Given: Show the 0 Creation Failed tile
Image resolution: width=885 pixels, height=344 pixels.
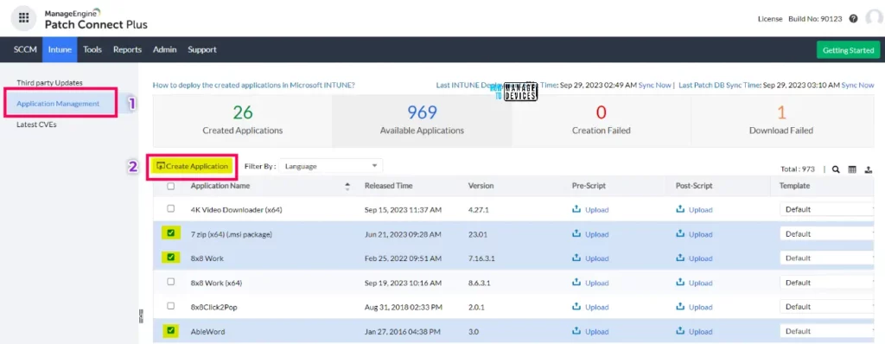Looking at the screenshot, I should click(602, 121).
